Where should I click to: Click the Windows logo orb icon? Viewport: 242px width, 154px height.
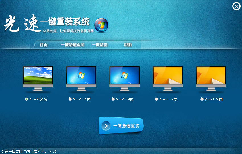pyautogui.click(x=101, y=25)
